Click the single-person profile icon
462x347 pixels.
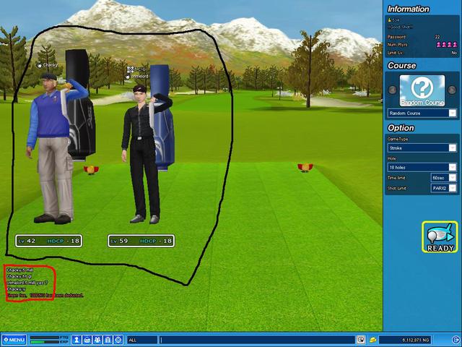(76, 339)
